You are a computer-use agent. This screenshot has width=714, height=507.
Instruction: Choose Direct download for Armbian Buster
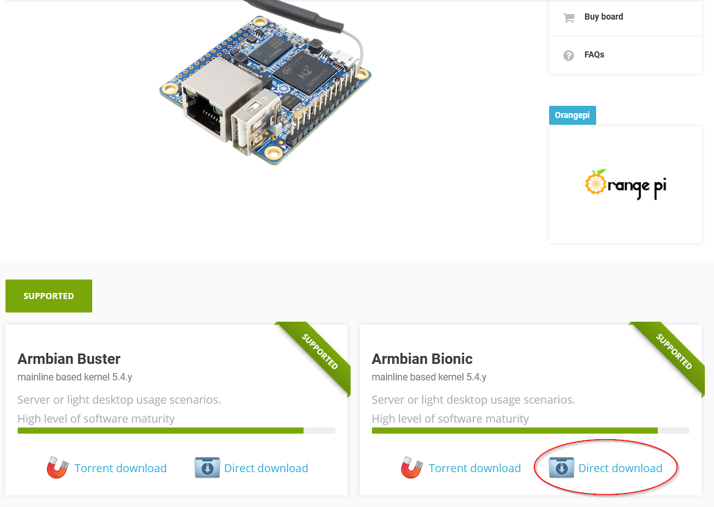coord(266,468)
